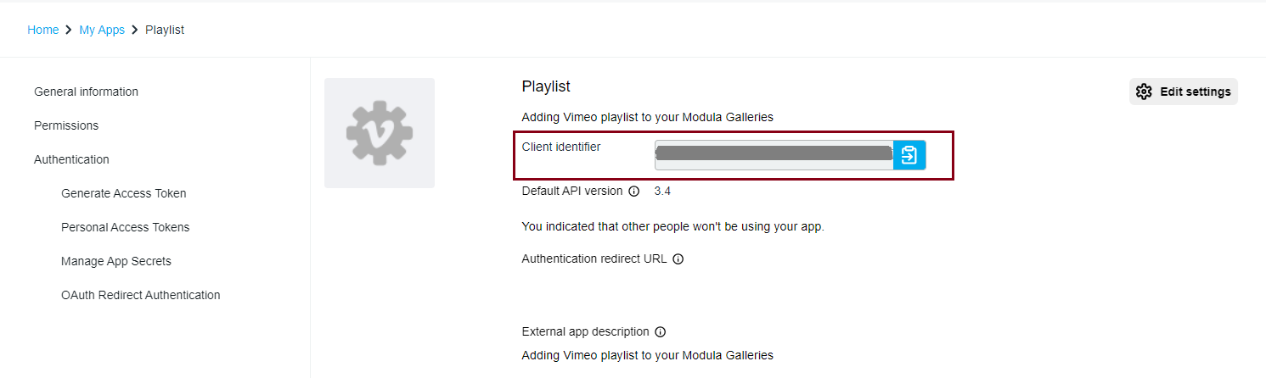The width and height of the screenshot is (1266, 378).
Task: Click info icon next to External app description
Action: pos(660,332)
